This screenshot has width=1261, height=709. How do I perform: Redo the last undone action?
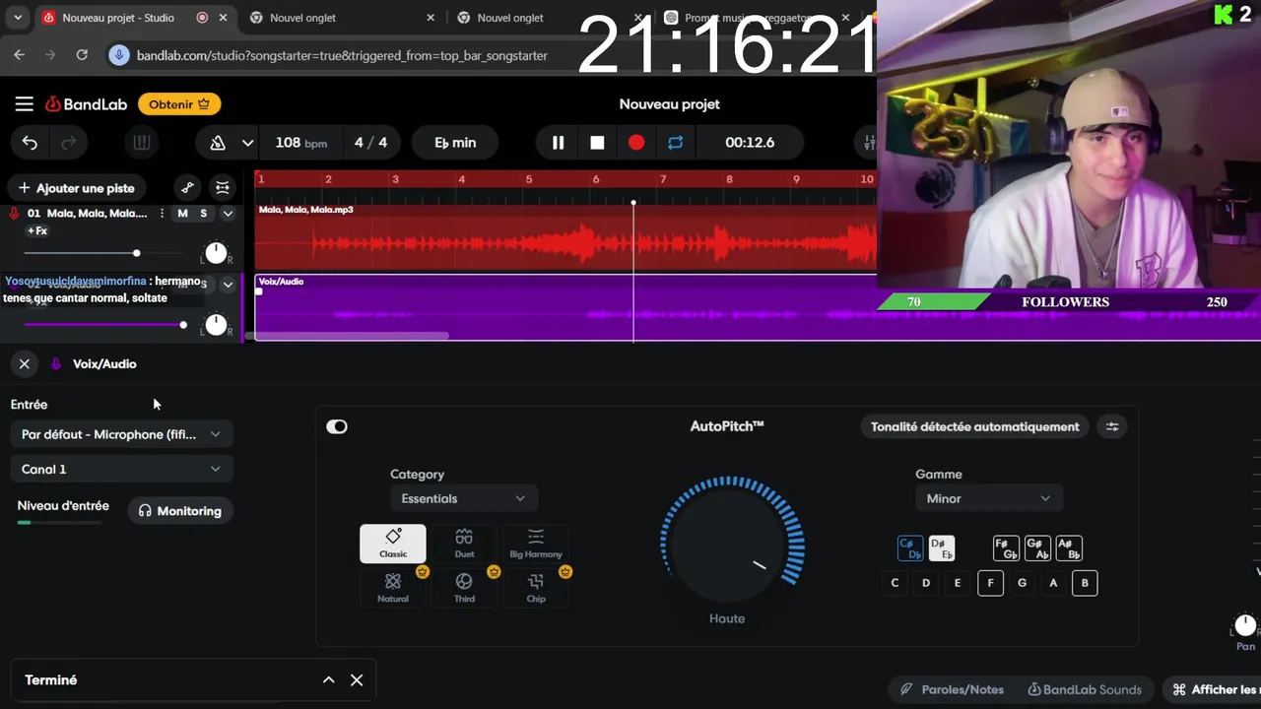tap(69, 143)
